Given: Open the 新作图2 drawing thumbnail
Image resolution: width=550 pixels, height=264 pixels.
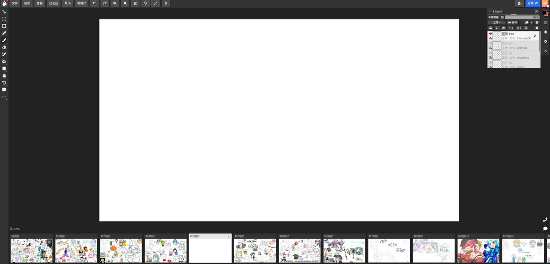Looking at the screenshot, I should click(77, 250).
